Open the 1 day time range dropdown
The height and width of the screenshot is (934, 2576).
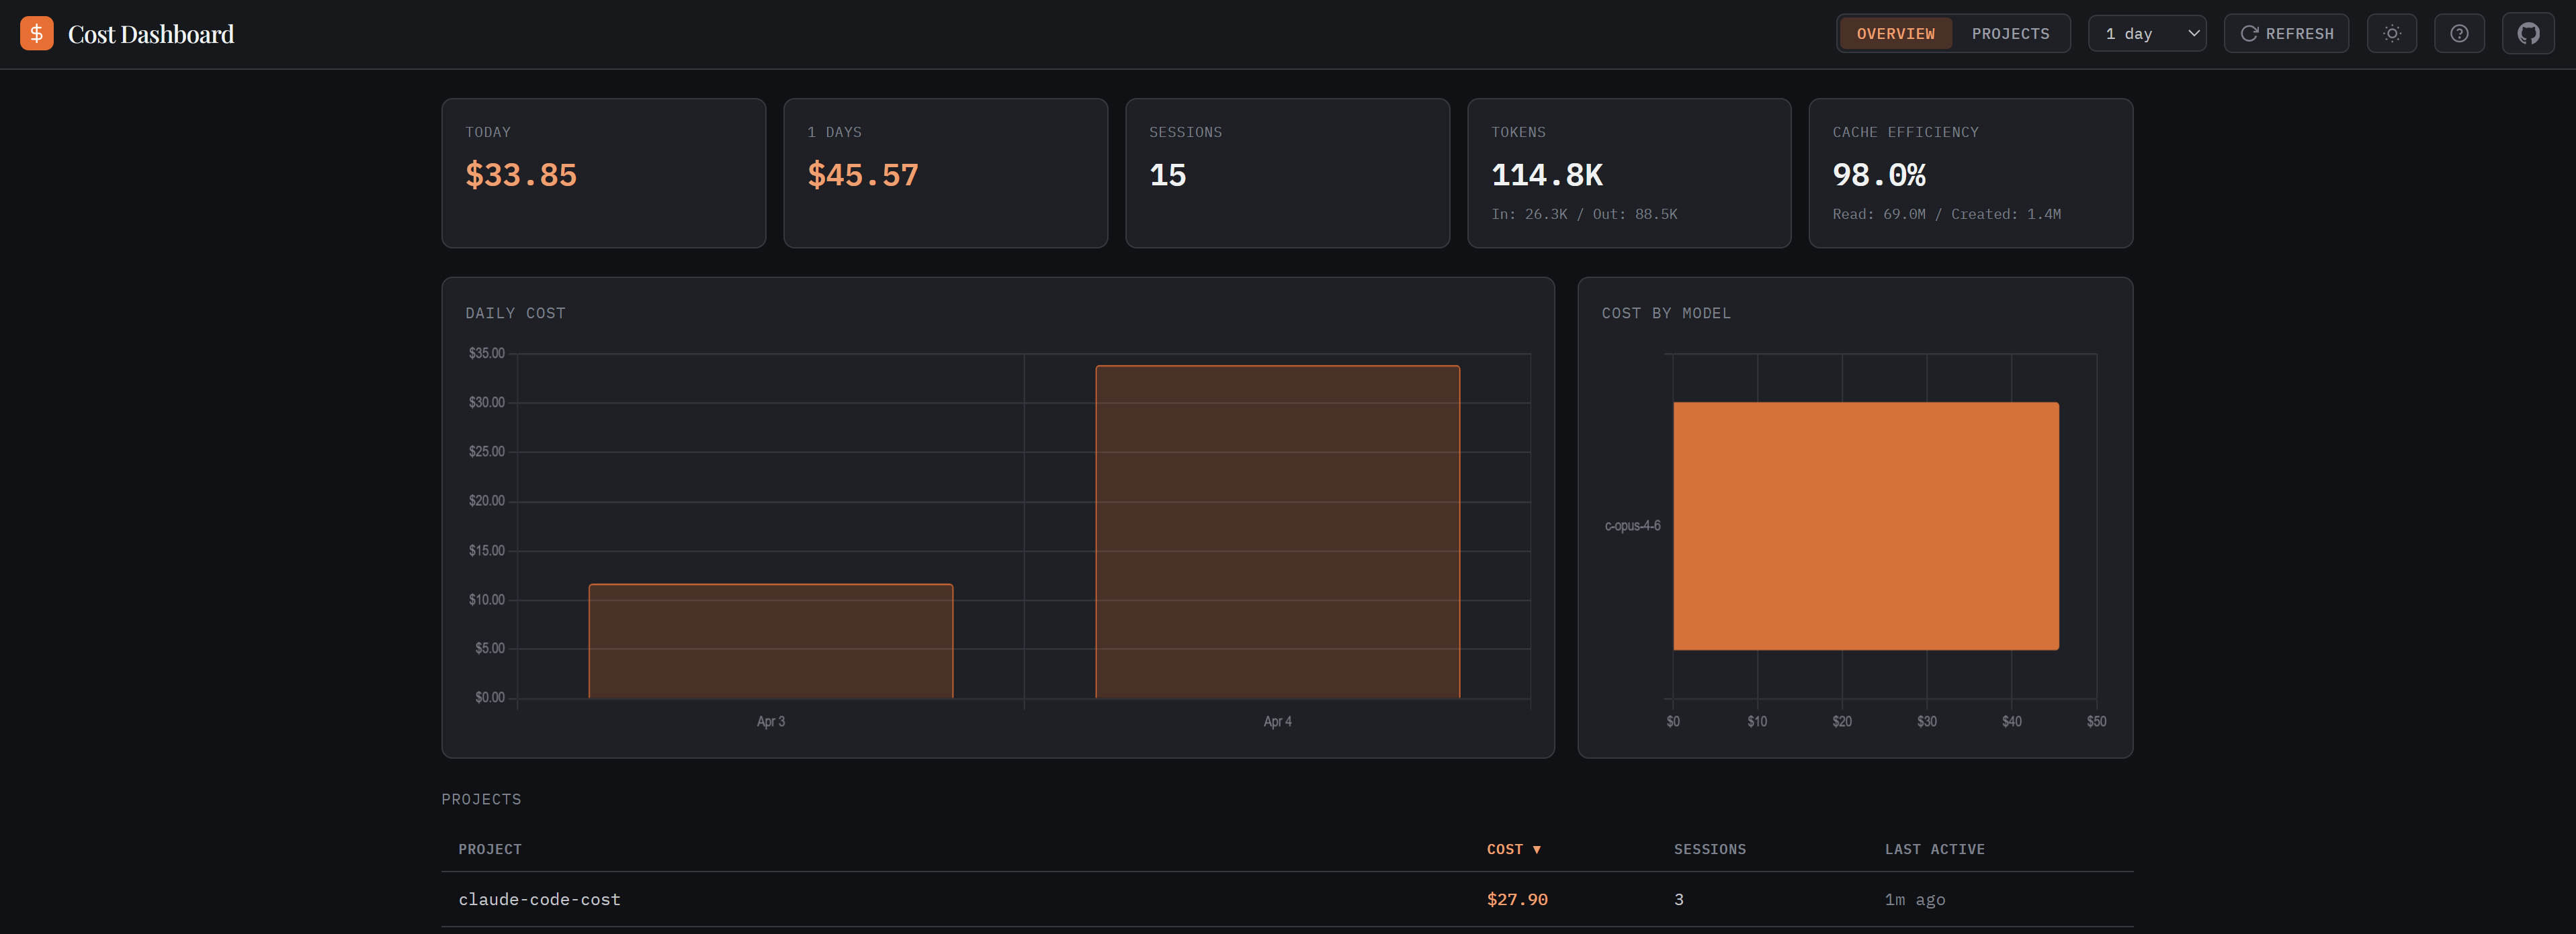click(2147, 34)
